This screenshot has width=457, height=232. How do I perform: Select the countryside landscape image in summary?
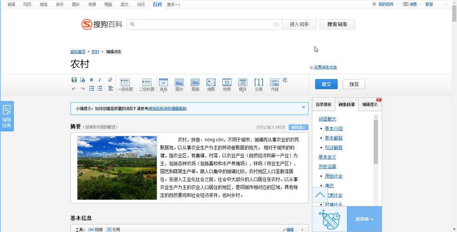pyautogui.click(x=117, y=168)
